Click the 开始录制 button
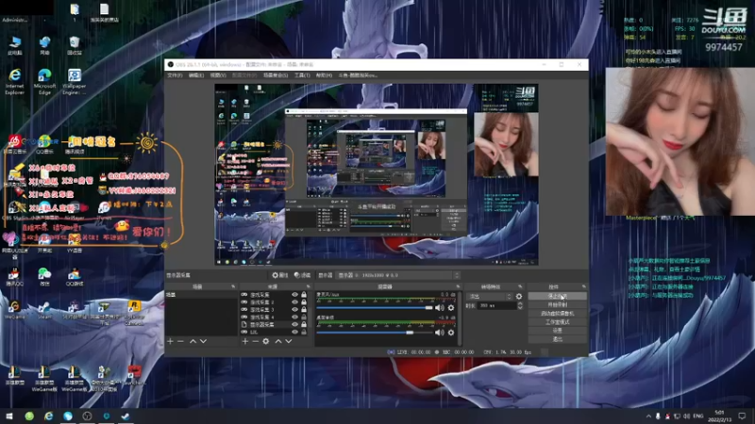The image size is (755, 424). (557, 304)
